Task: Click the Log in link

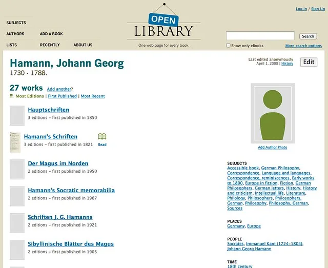Action: pyautogui.click(x=301, y=9)
